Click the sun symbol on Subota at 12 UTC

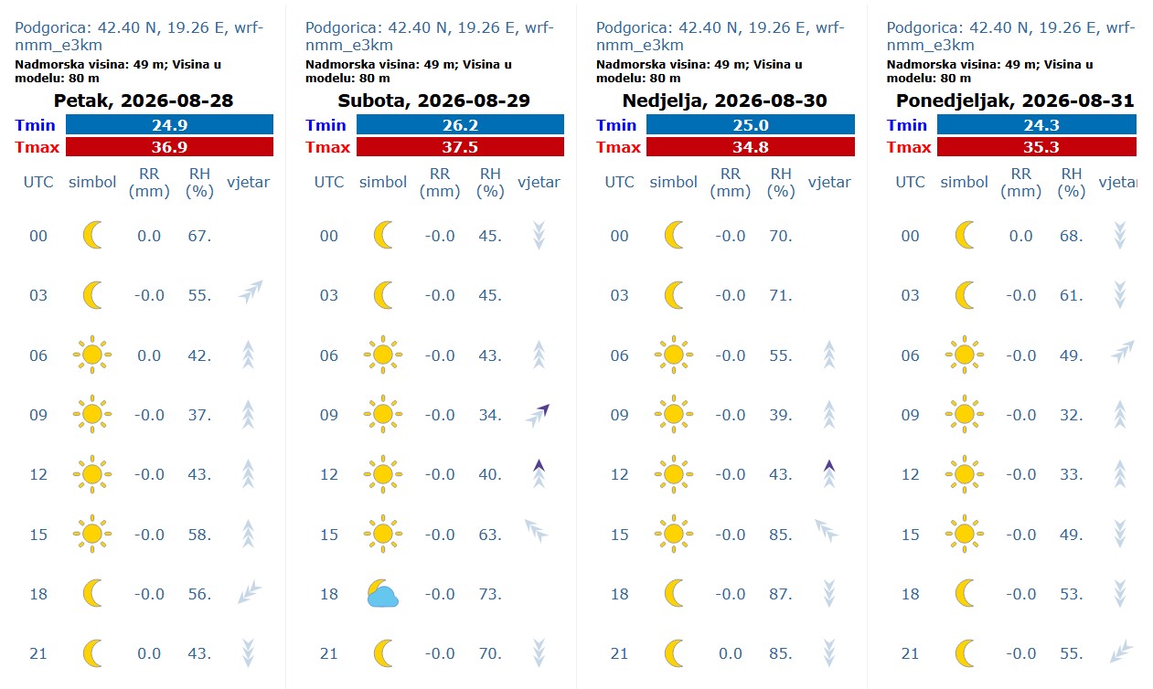pyautogui.click(x=382, y=474)
